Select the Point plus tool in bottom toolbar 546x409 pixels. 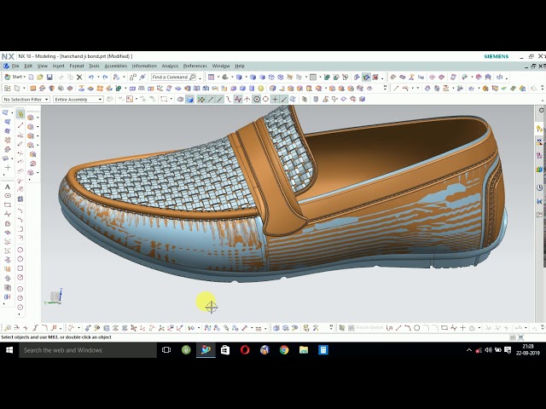tap(462, 327)
